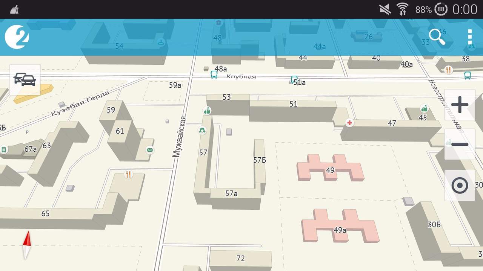The width and height of the screenshot is (483, 271).
Task: Open the three-dot overflow menu
Action: point(470,37)
